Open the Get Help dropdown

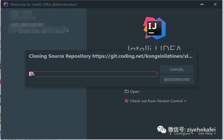pyautogui.click(x=207, y=133)
